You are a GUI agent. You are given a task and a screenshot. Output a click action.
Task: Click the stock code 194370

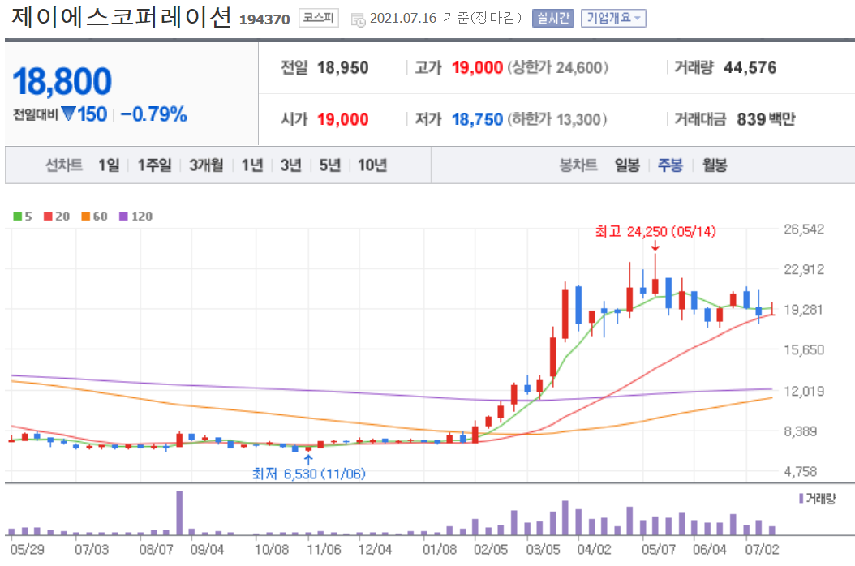(x=264, y=19)
